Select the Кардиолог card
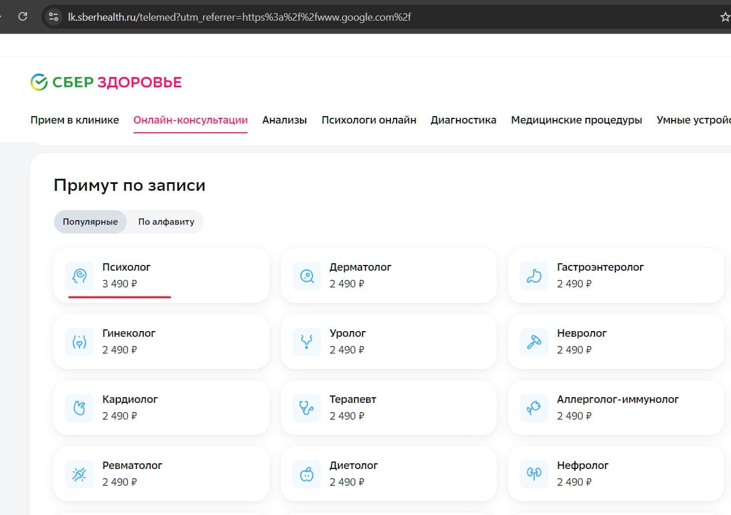Viewport: 731px width, 515px height. [x=161, y=408]
